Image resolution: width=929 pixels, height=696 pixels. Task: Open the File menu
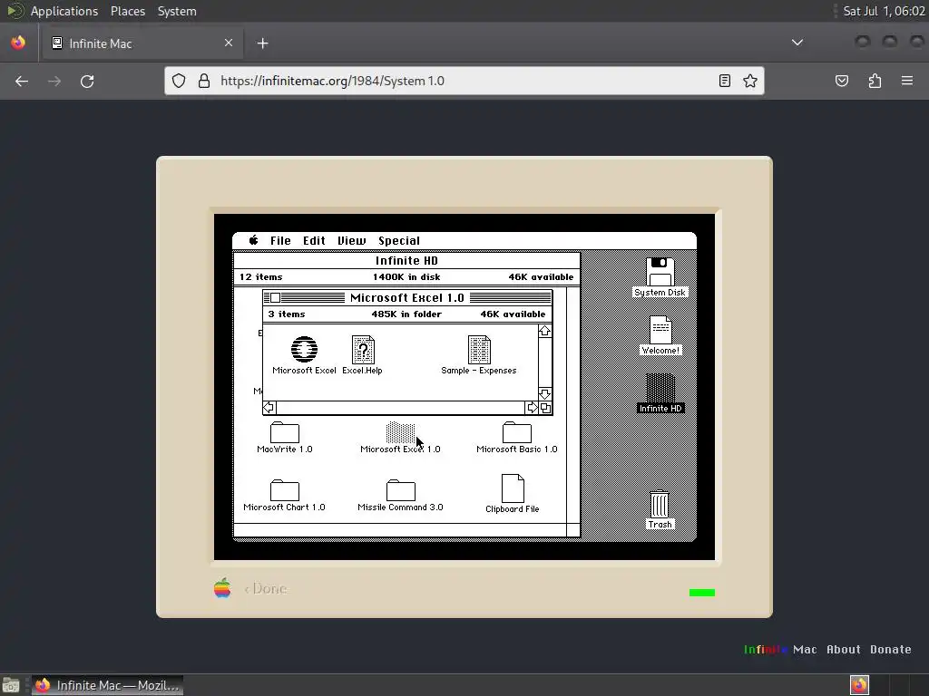point(280,241)
